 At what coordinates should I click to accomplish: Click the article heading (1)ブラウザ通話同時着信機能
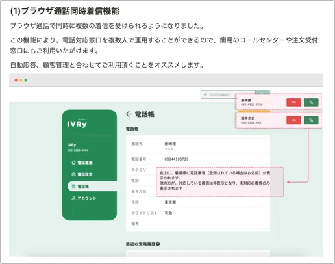coord(65,11)
